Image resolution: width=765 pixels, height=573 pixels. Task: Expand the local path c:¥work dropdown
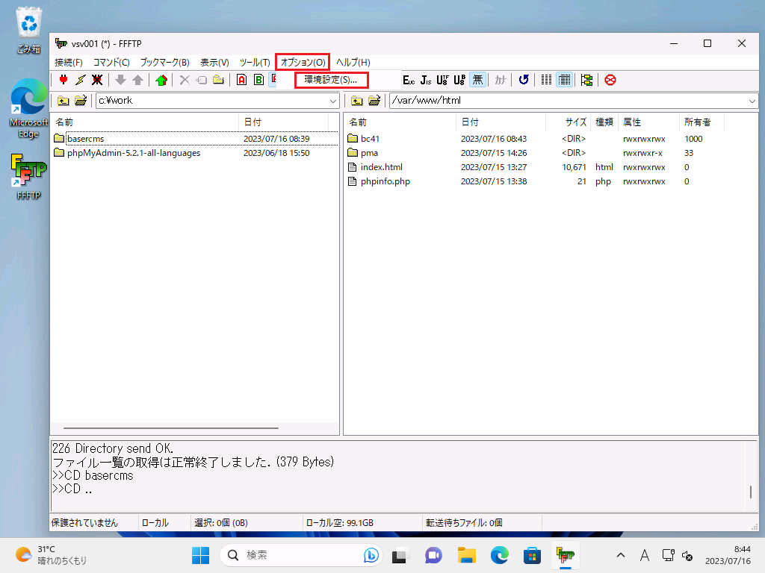333,101
